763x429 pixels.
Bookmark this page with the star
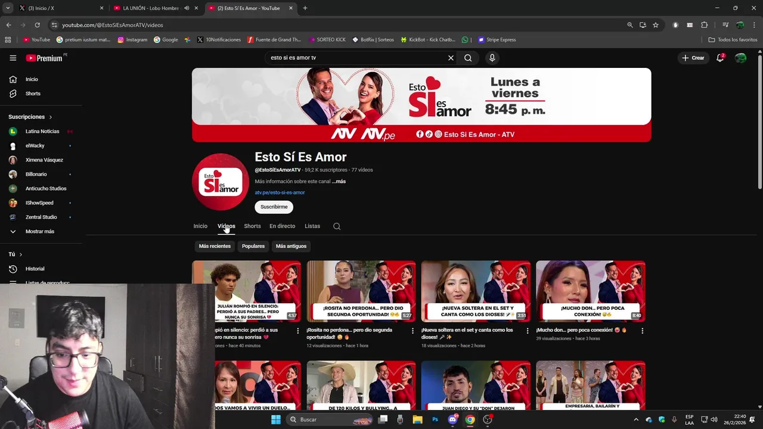[656, 25]
